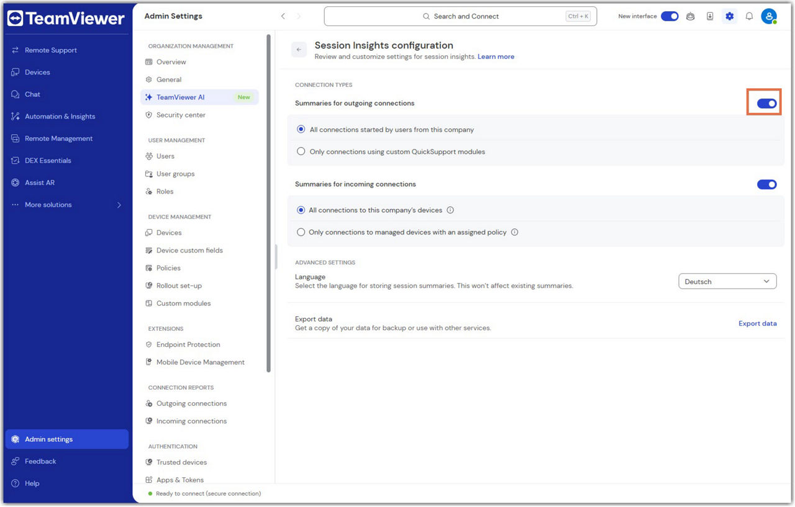Select Only connections using custom QuickSupport modules
Viewport: 795px width, 507px height.
coord(301,151)
